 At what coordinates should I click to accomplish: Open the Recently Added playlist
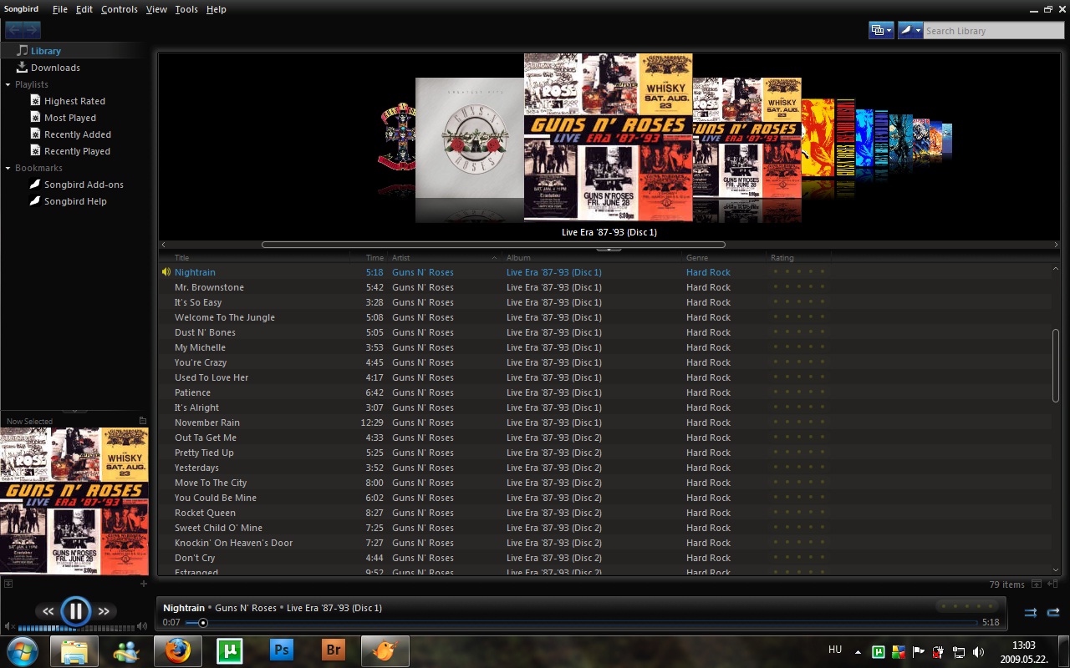[71, 134]
